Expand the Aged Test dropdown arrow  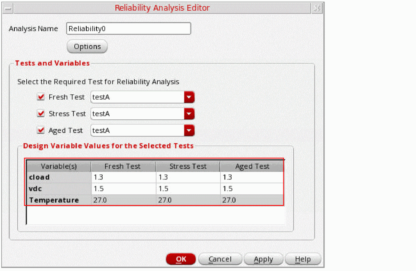[189, 131]
